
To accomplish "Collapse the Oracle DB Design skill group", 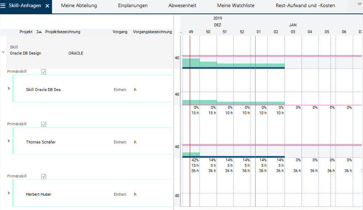I will coord(4,52).
